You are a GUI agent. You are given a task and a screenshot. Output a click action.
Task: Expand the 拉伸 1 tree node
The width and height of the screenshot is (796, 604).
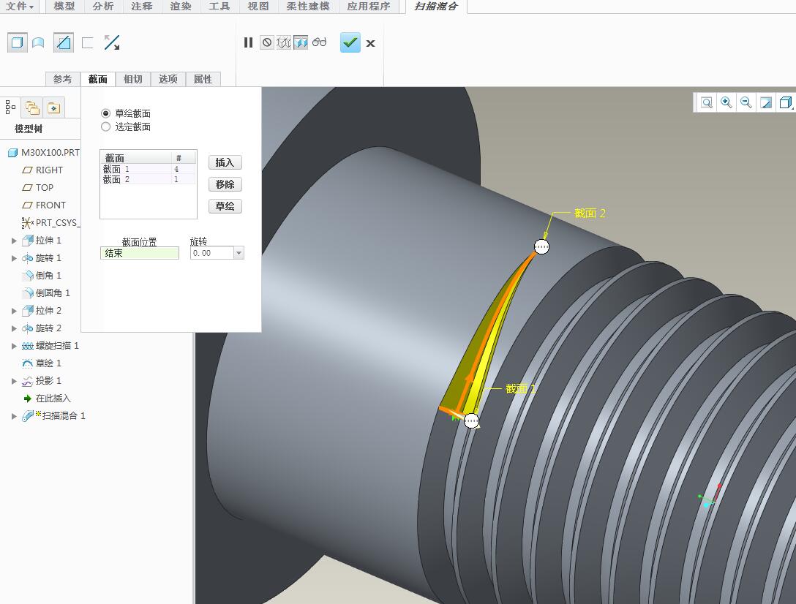point(14,241)
